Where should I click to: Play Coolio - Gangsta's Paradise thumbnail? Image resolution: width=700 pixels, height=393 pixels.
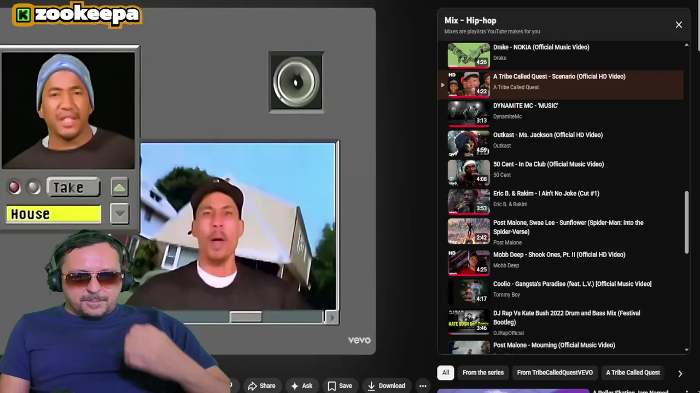coord(469,291)
